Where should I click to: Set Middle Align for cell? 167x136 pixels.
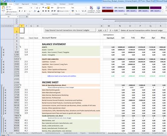coord(46,8)
